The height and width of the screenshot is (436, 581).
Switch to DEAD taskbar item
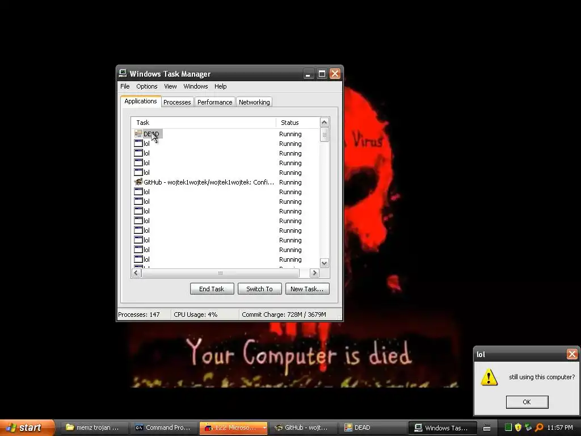click(372, 427)
